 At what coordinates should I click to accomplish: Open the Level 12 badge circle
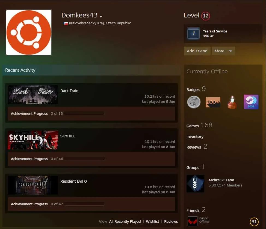pyautogui.click(x=205, y=16)
